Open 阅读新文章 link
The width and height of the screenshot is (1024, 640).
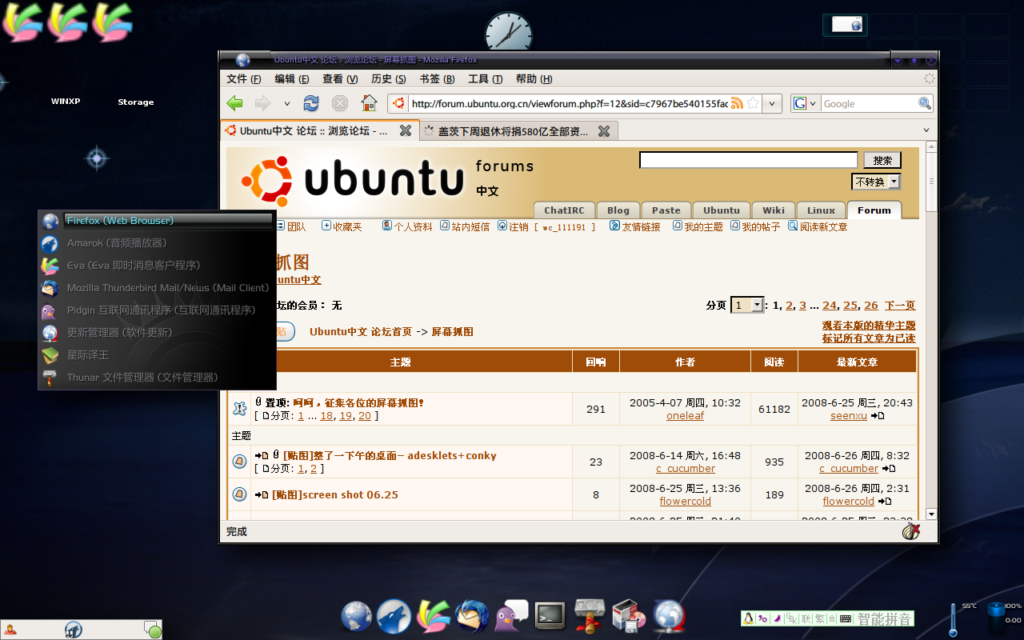pyautogui.click(x=818, y=227)
